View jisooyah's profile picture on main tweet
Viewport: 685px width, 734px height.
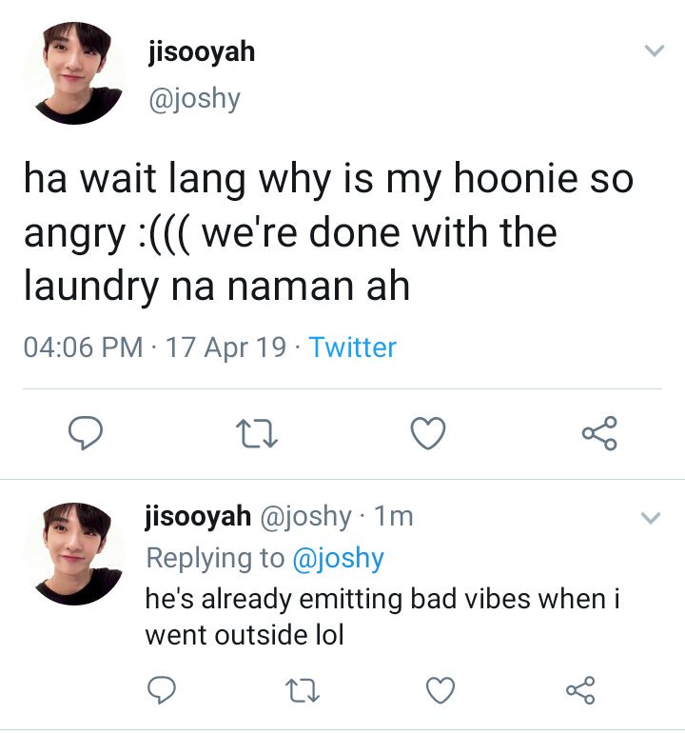(74, 73)
